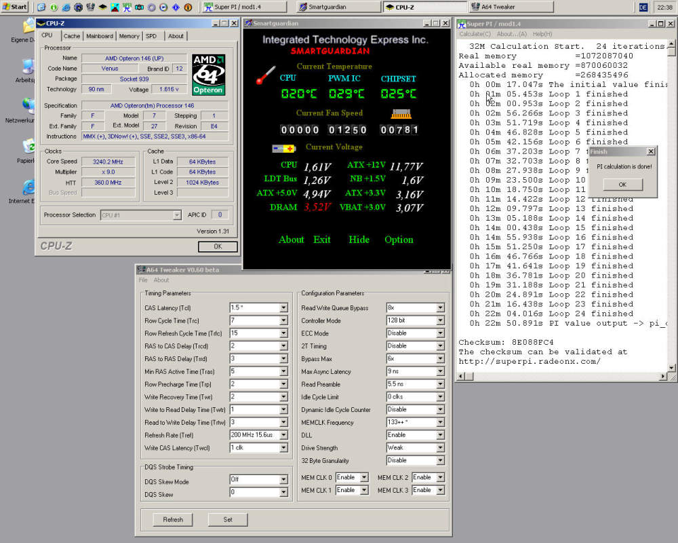Switch to the Cache tab in CPU-Z
678x543 pixels.
(72, 36)
